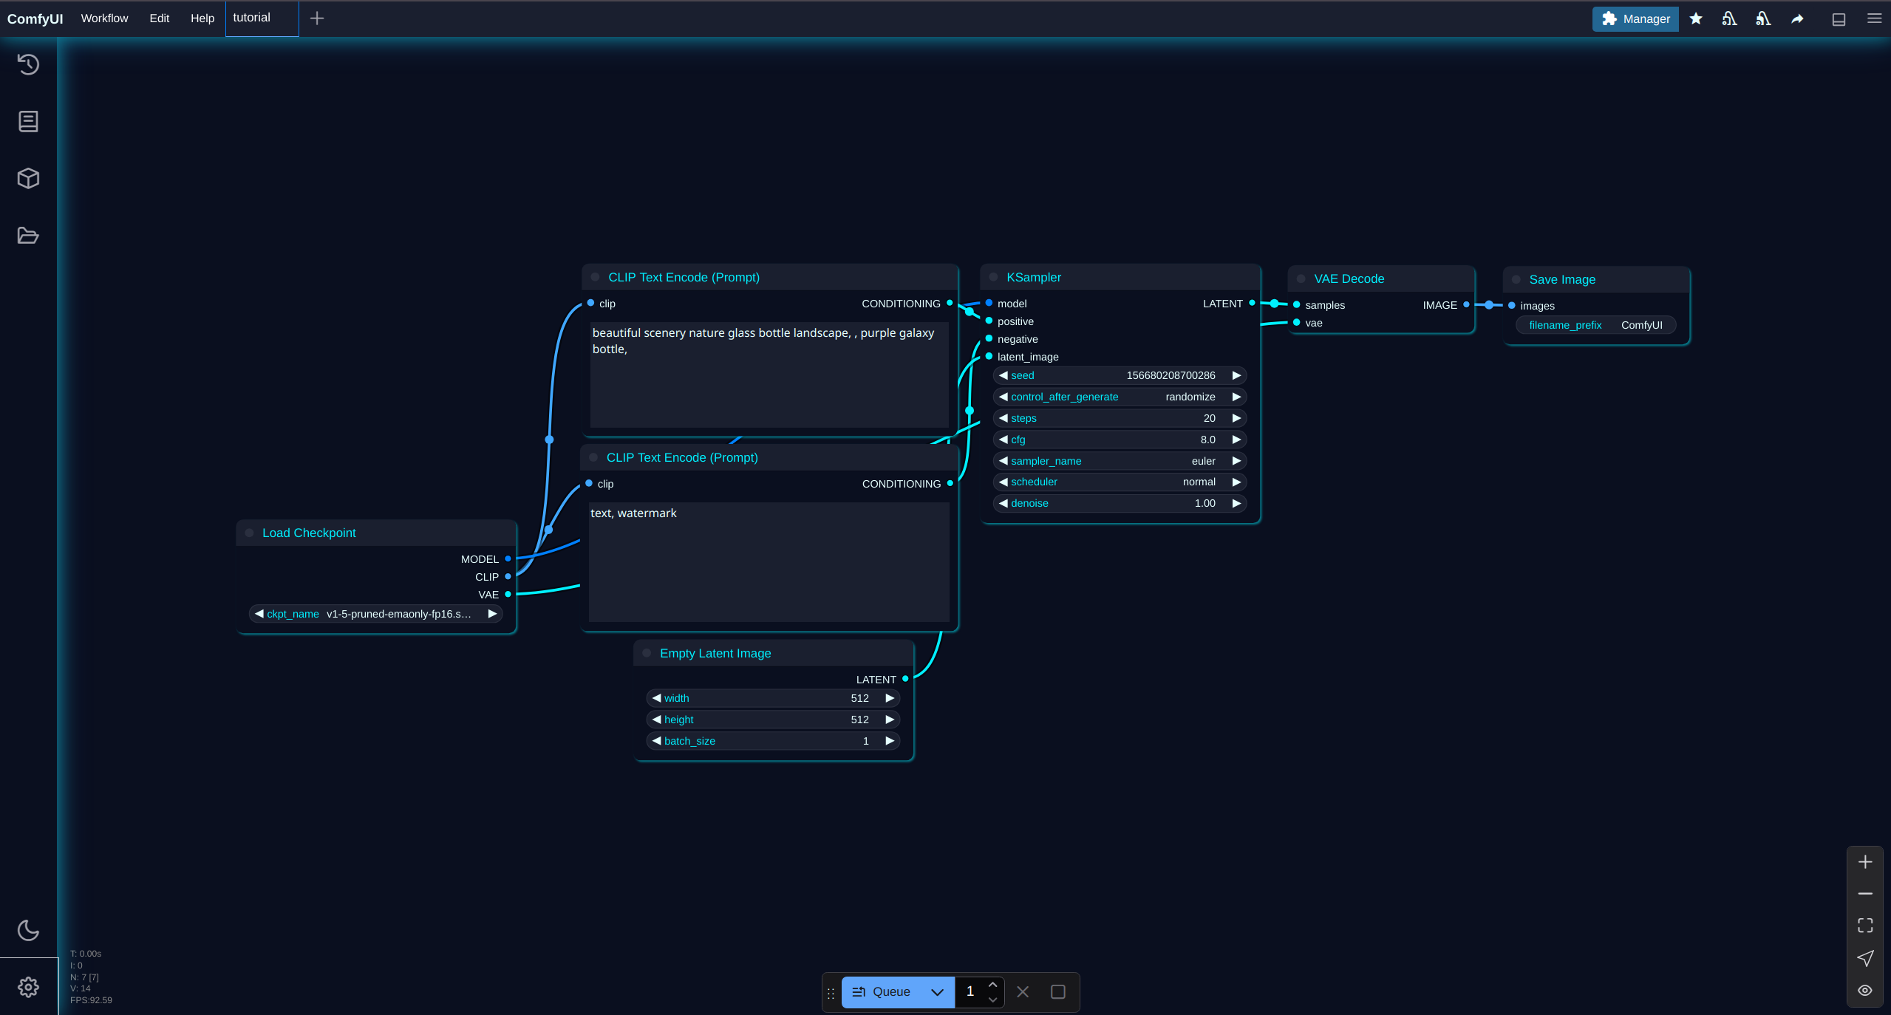Collapse the KSampler node title dot
This screenshot has width=1891, height=1015.
pyautogui.click(x=992, y=277)
